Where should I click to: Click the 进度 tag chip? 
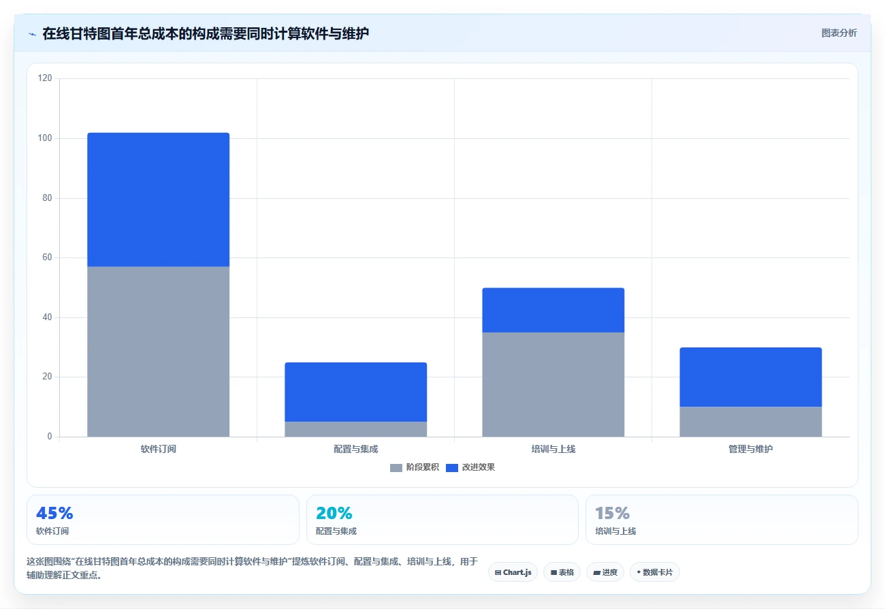(x=605, y=572)
